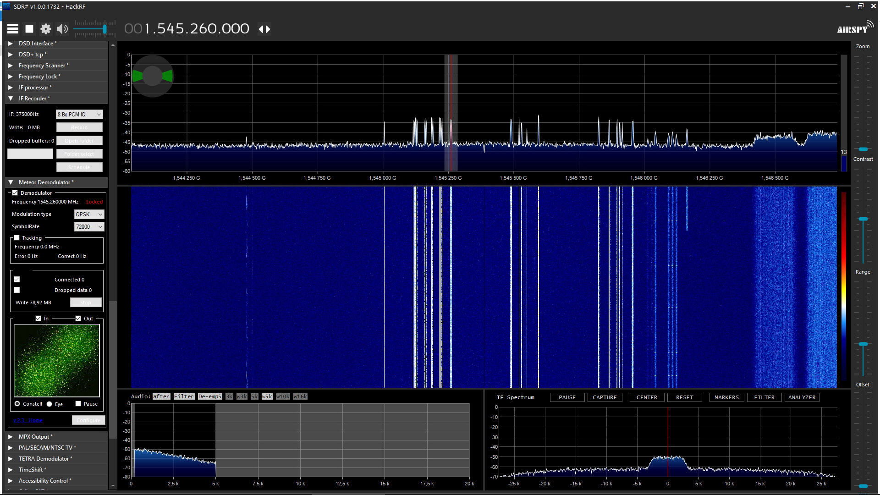Click the circular step navigator in spectrum
The width and height of the screenshot is (880, 495).
153,76
